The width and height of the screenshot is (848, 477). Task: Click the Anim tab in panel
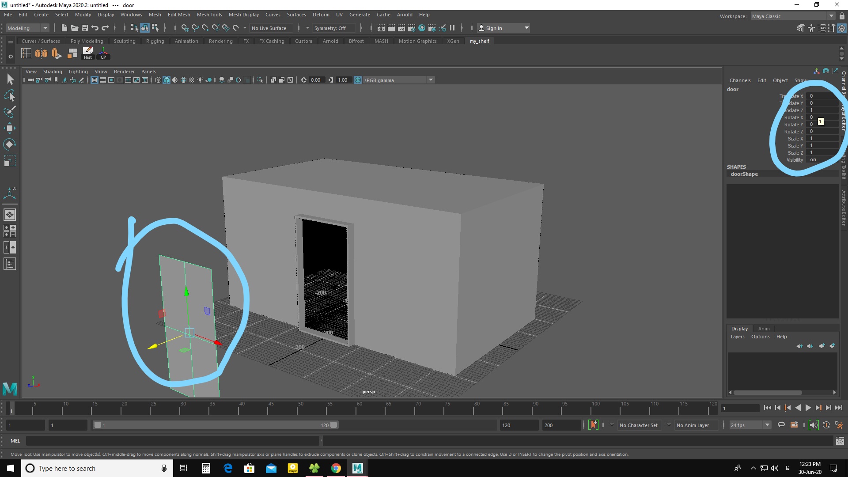coord(763,328)
